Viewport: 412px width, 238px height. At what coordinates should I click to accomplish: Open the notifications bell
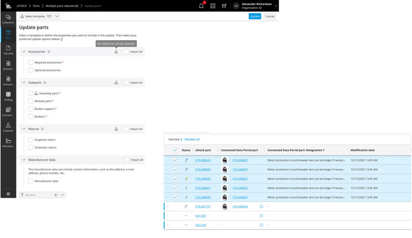coord(201,6)
